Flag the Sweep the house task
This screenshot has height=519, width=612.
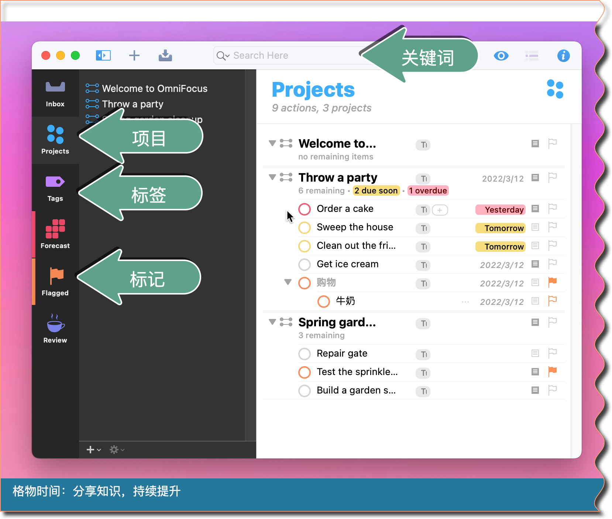[553, 227]
